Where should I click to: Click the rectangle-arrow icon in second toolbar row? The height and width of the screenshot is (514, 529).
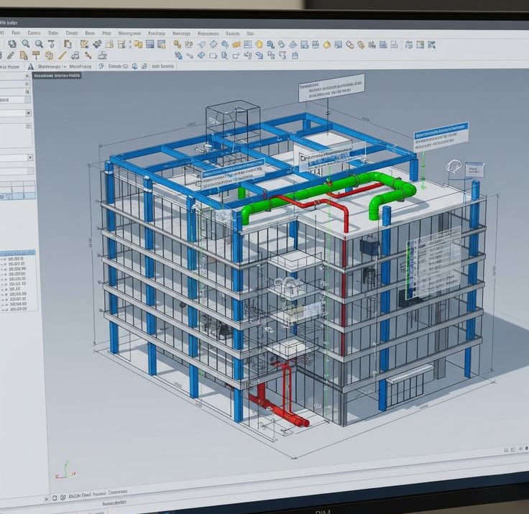(213, 55)
